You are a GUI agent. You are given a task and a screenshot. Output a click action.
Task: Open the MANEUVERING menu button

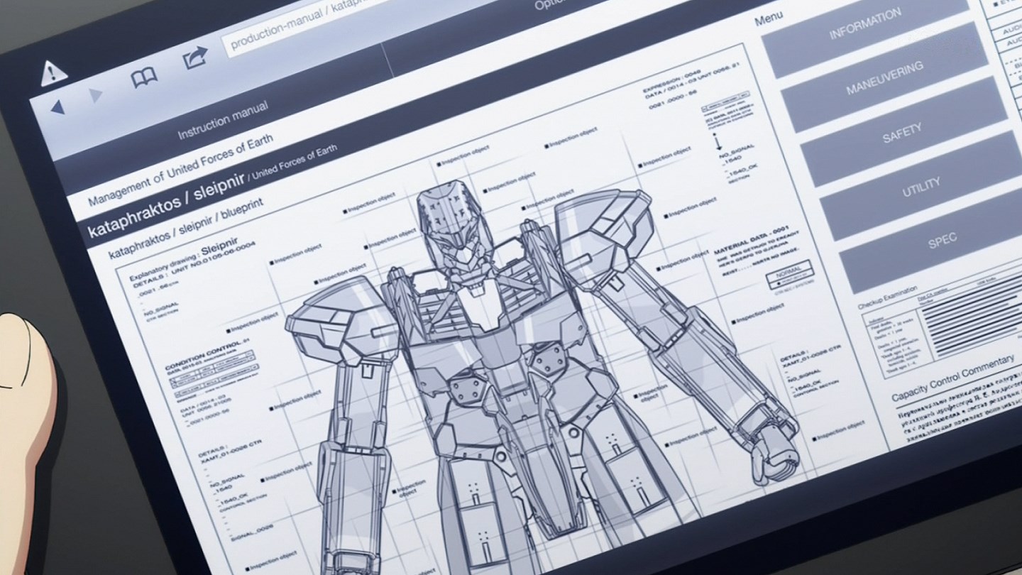pyautogui.click(x=884, y=79)
